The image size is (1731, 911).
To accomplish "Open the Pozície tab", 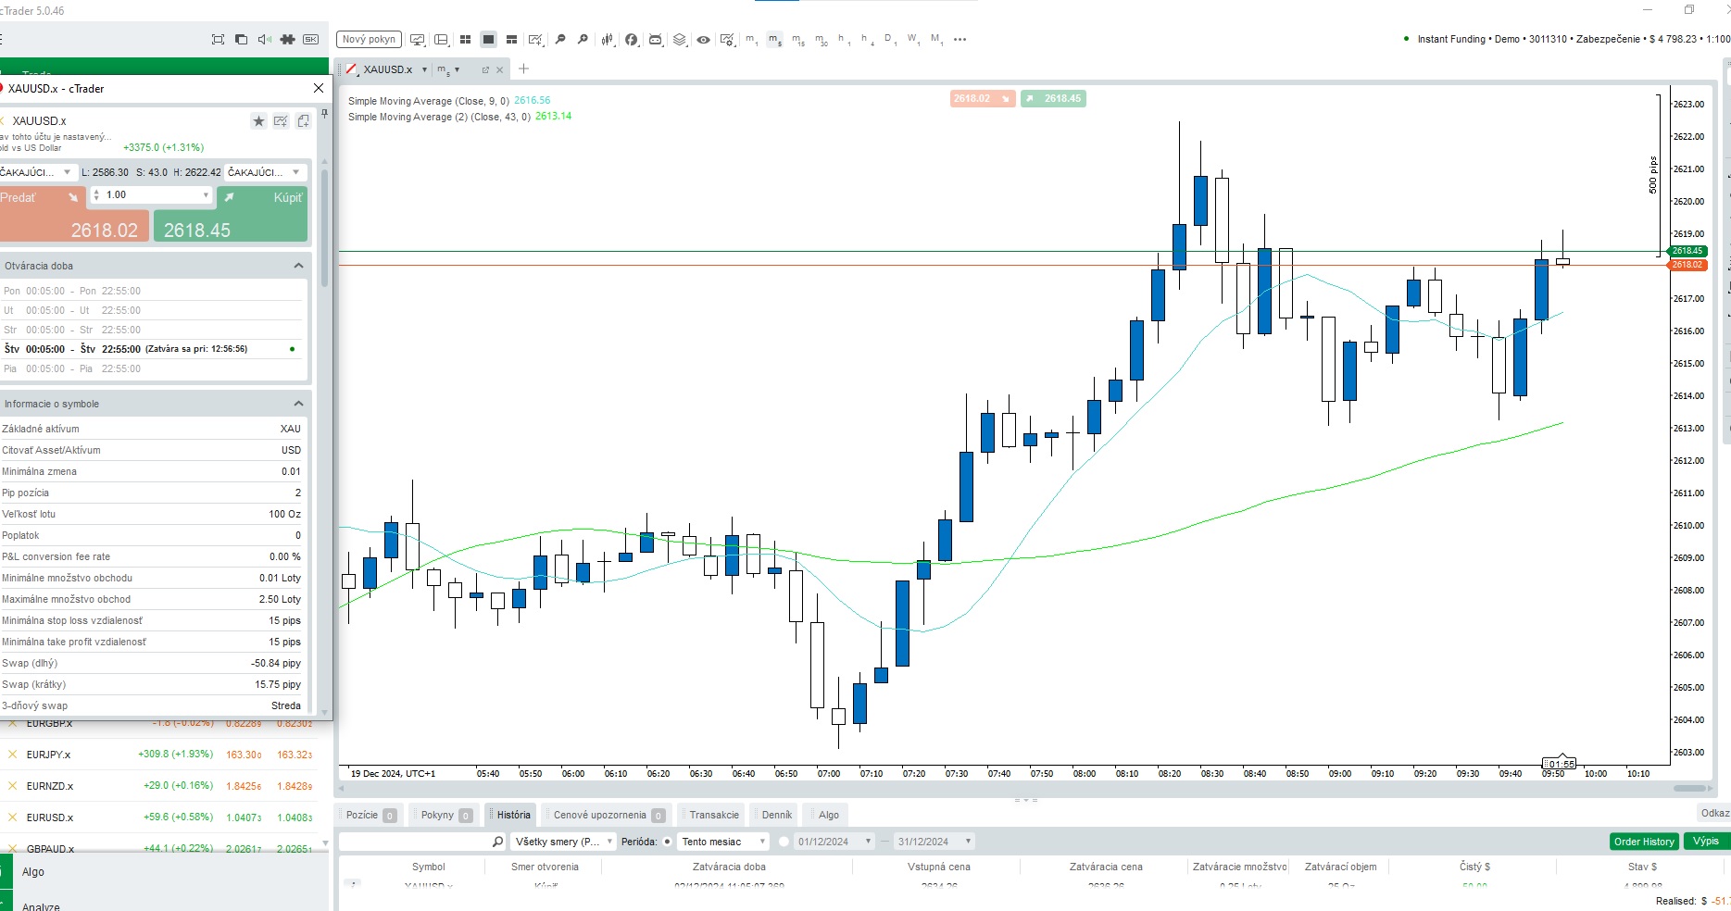I will [x=362, y=815].
